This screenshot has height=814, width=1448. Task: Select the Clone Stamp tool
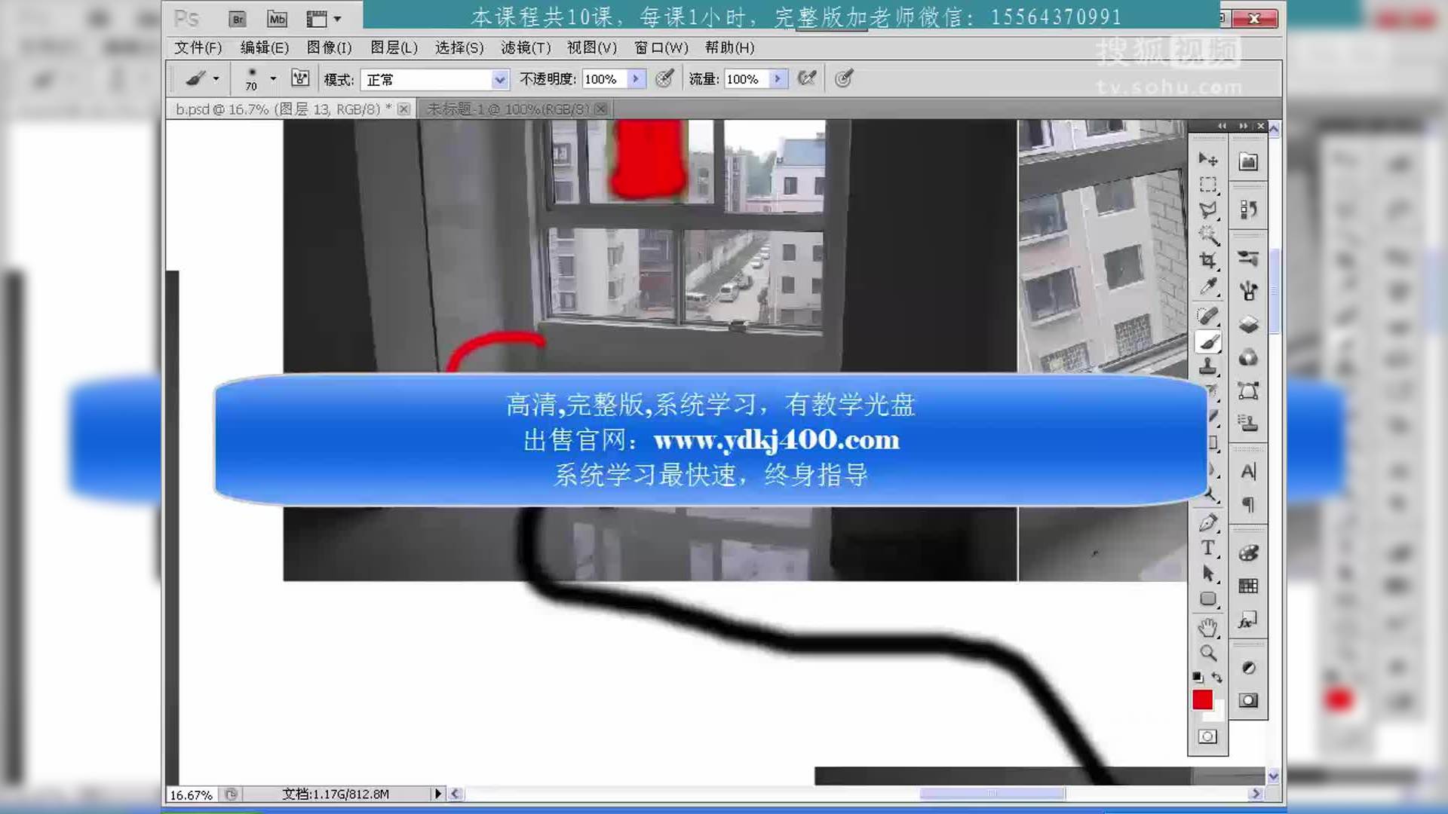(1208, 367)
